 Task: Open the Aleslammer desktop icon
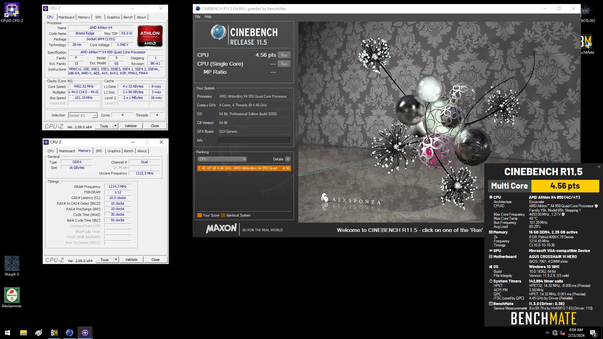point(12,298)
